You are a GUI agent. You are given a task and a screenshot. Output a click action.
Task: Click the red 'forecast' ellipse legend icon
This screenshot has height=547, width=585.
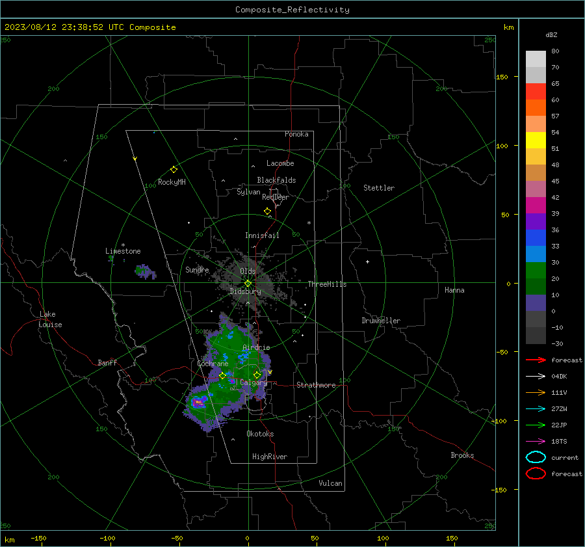(x=536, y=474)
